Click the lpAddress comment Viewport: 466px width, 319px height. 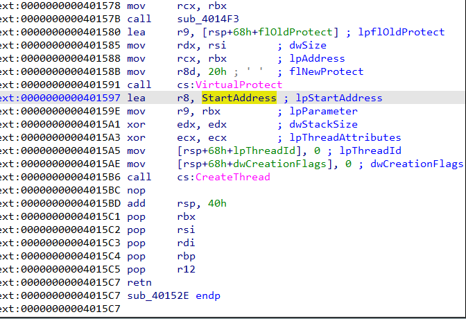click(317, 58)
